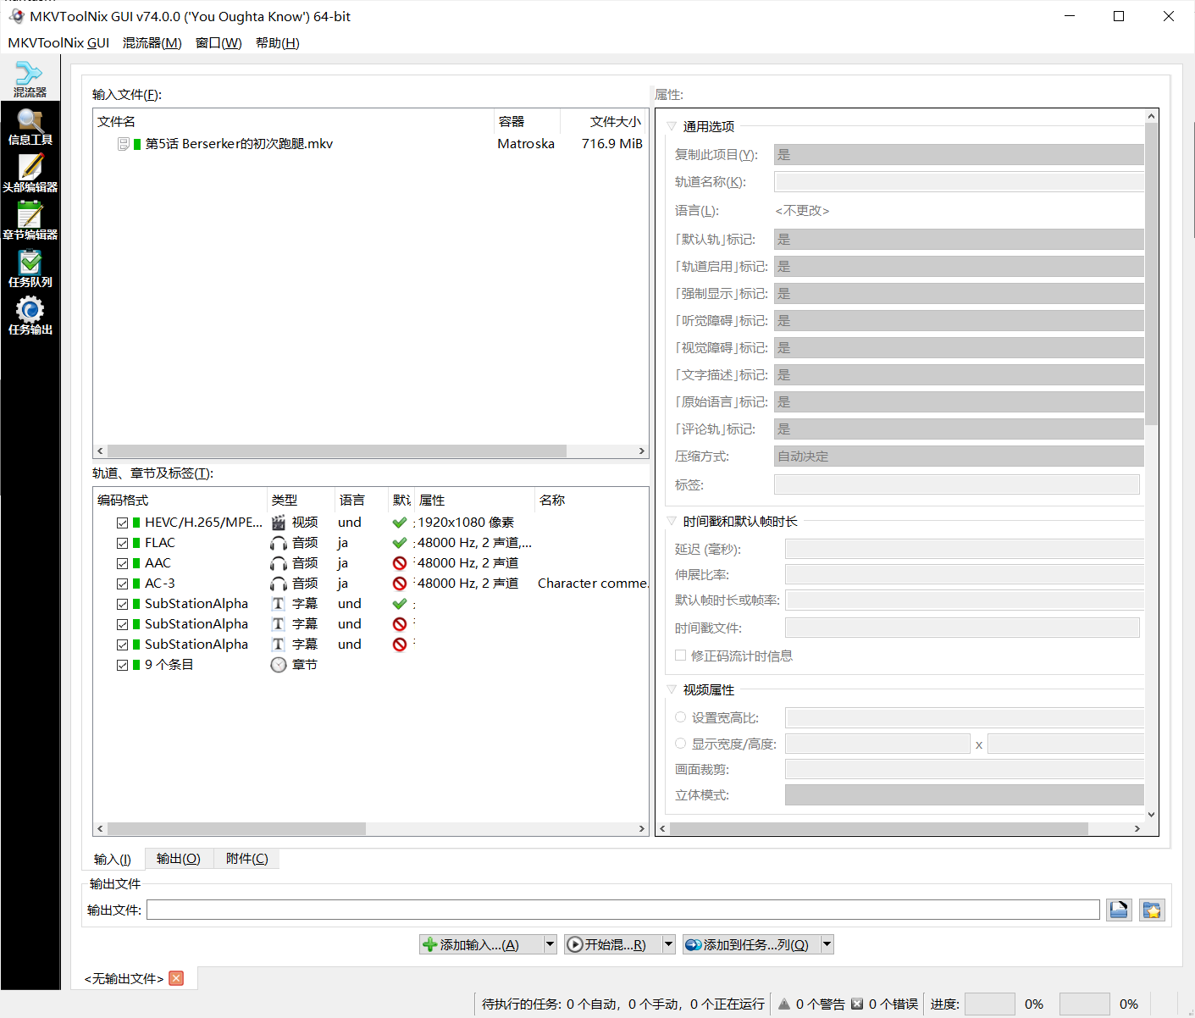Image resolution: width=1195 pixels, height=1018 pixels.
Task: Click the green plus 添加输入 icon
Action: click(430, 944)
